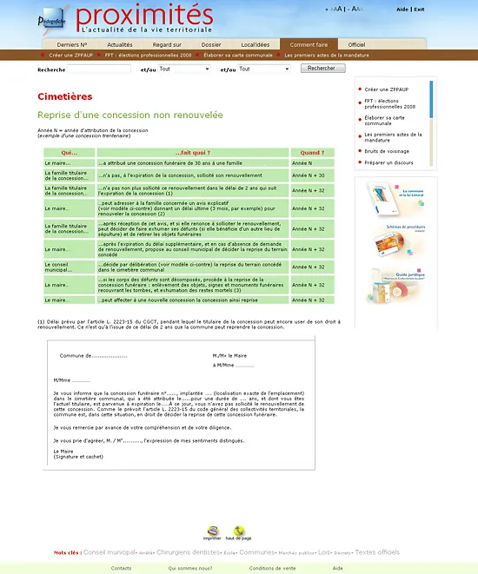Open the Dossier tab
This screenshot has width=478, height=574.
[x=211, y=44]
